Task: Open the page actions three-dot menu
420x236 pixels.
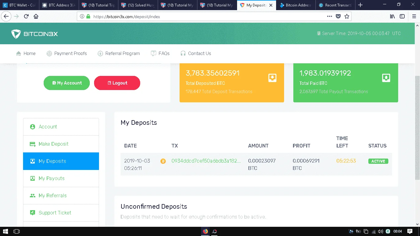Action: (x=330, y=16)
